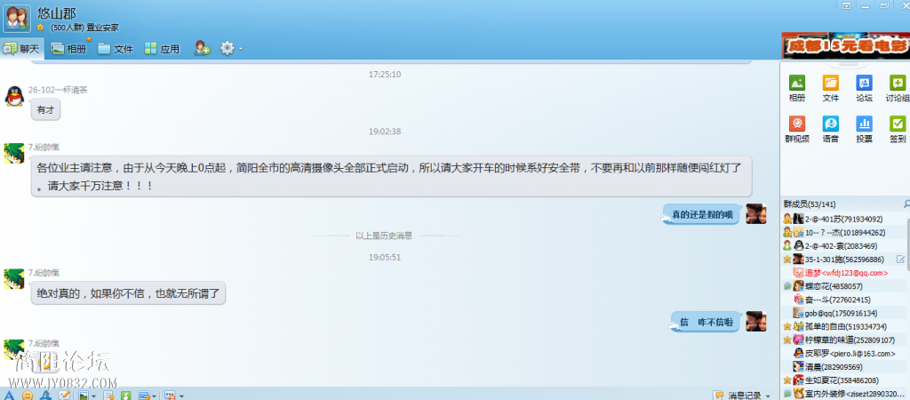Viewport: 910px width, 400px height.
Task: Click 消息记录 message history icon
Action: [718, 396]
